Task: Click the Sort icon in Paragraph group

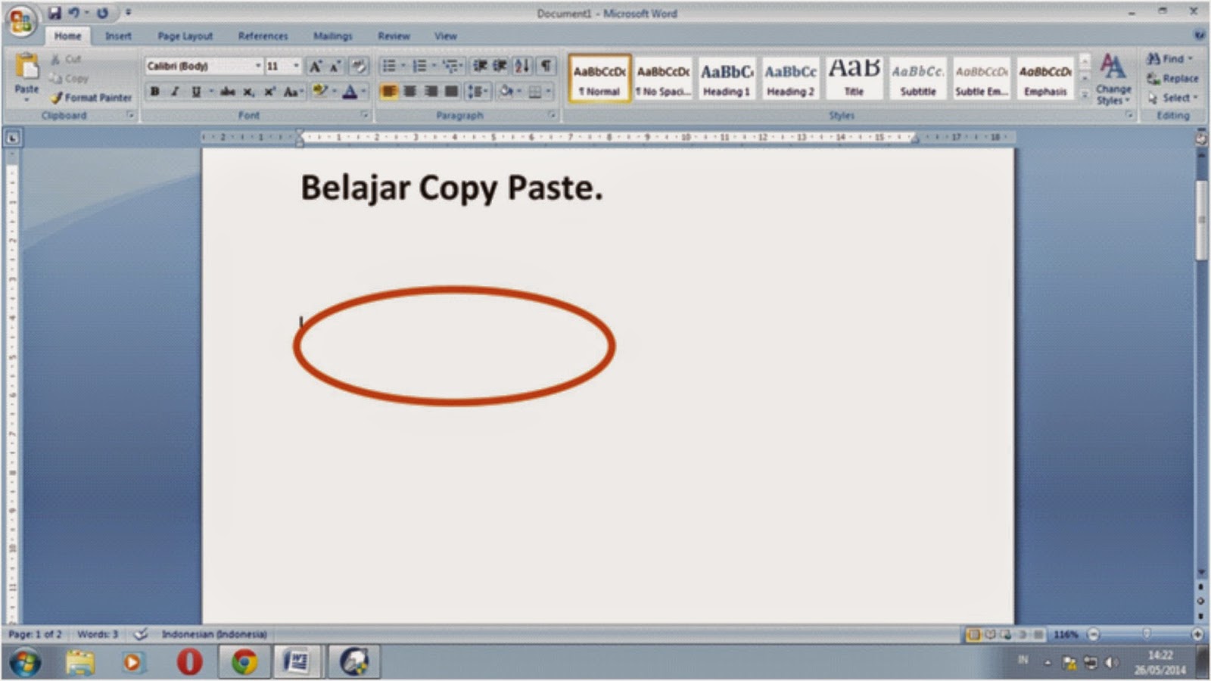Action: click(x=521, y=65)
